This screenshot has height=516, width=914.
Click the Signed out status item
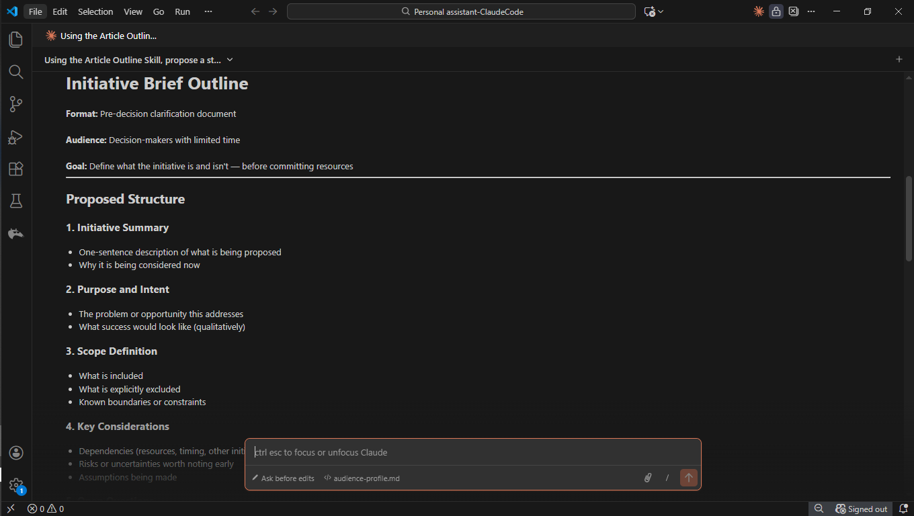pyautogui.click(x=861, y=509)
